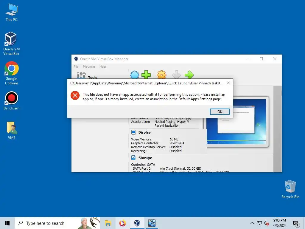Open the Help menu in VirtualBox Manager
This screenshot has height=229, width=305.
(x=103, y=66)
